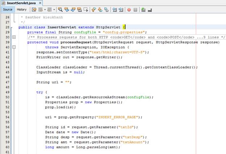Collapse the processRequest method at line 40

pyautogui.click(x=14, y=47)
